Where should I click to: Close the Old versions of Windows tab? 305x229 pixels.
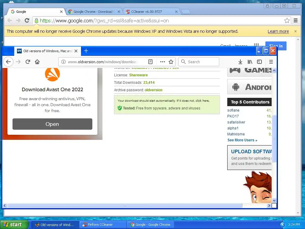click(76, 51)
